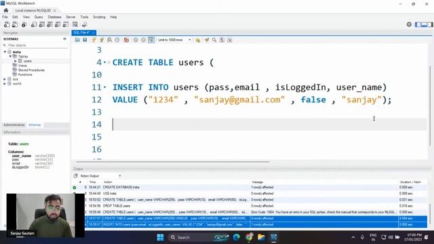The width and height of the screenshot is (434, 244).
Task: Save snippet with the star icon
Action: tap(197, 40)
